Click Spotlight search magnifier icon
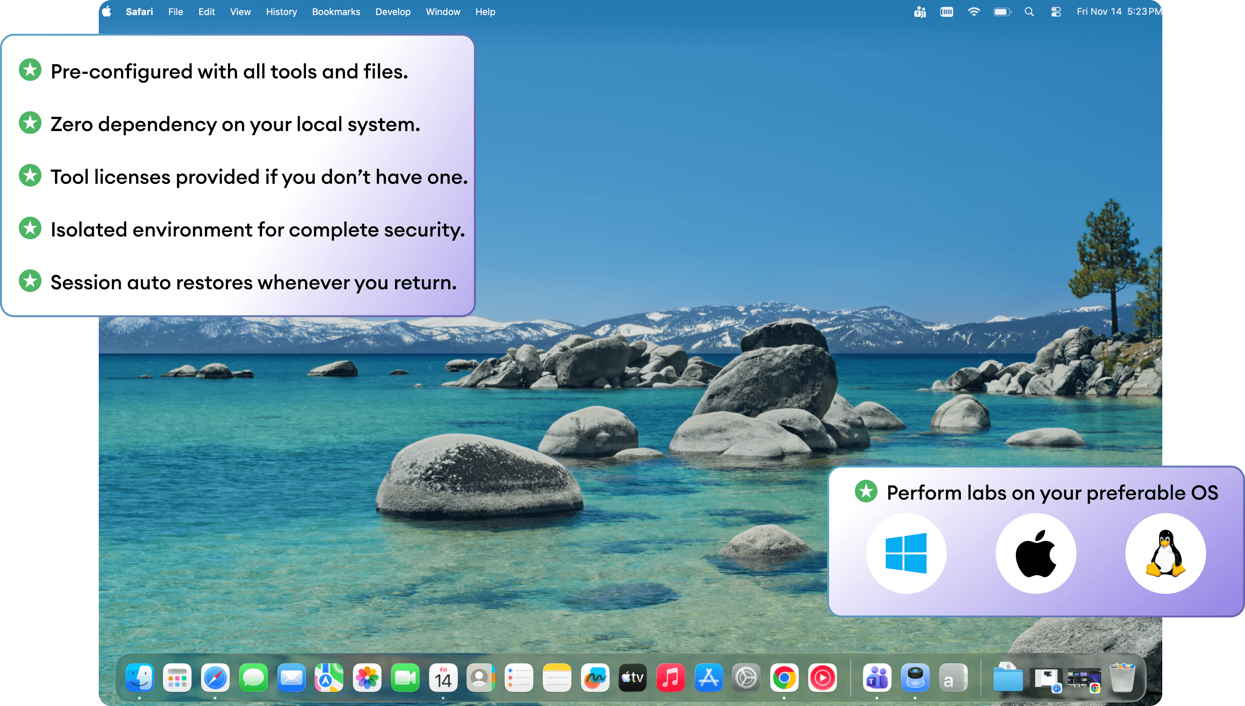 pos(1028,12)
